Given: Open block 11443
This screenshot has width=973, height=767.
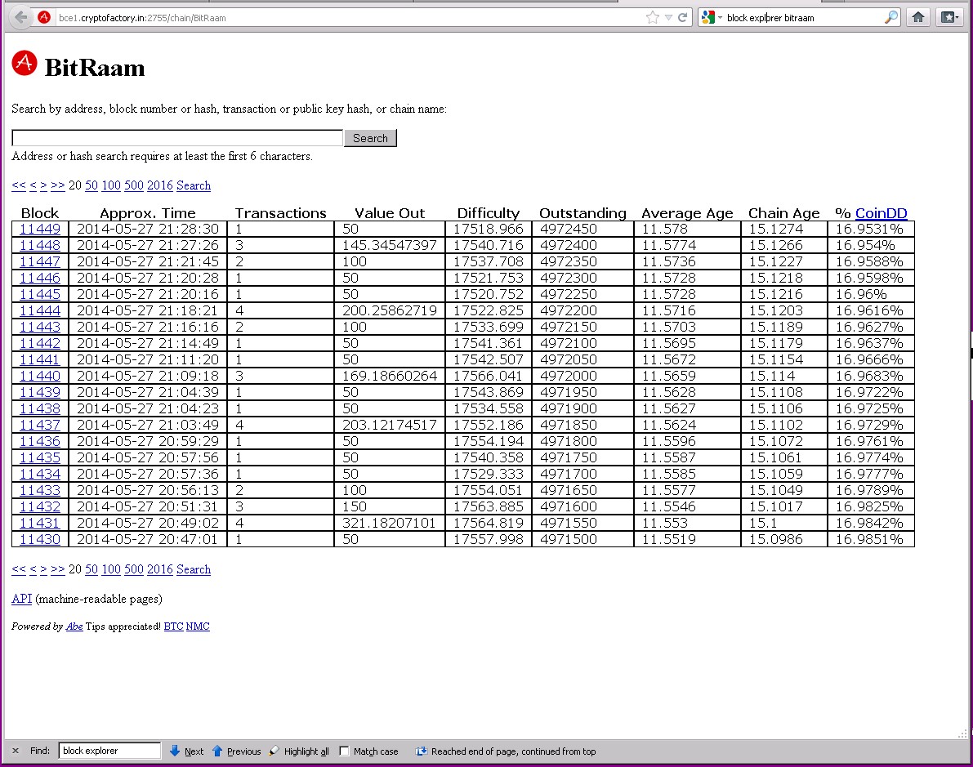Looking at the screenshot, I should tap(40, 327).
